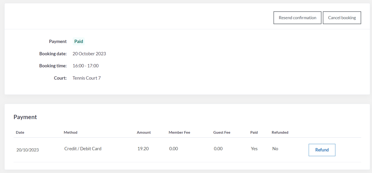Select the 20/10/2023 payment date cell

click(27, 150)
